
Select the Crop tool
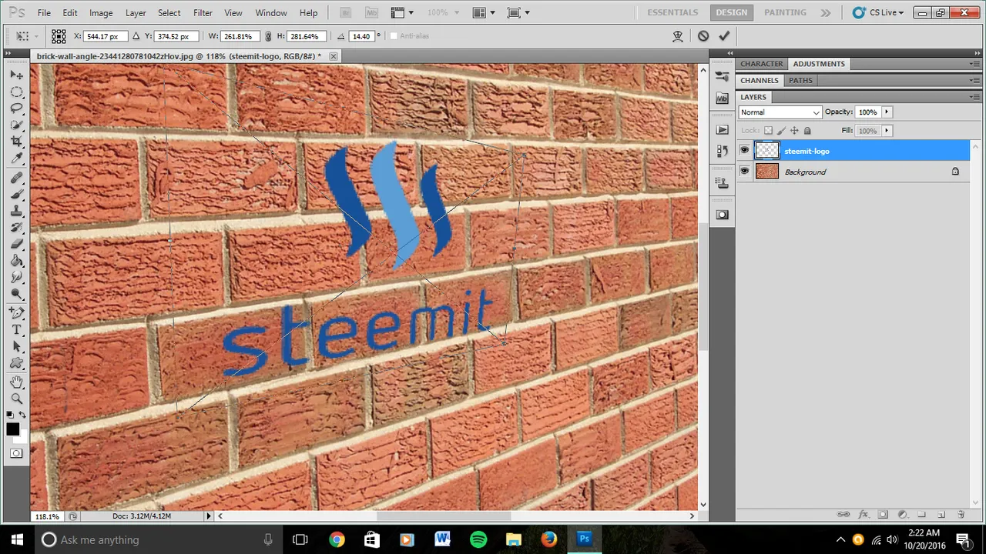click(x=16, y=142)
